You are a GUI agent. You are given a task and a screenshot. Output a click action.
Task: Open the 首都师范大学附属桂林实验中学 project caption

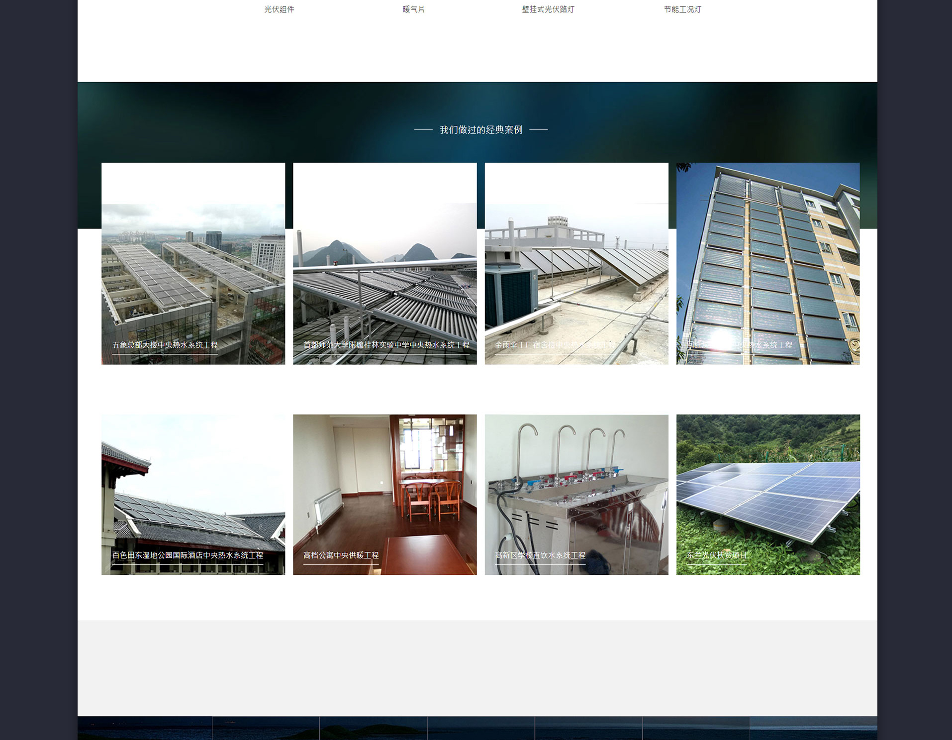pyautogui.click(x=386, y=345)
